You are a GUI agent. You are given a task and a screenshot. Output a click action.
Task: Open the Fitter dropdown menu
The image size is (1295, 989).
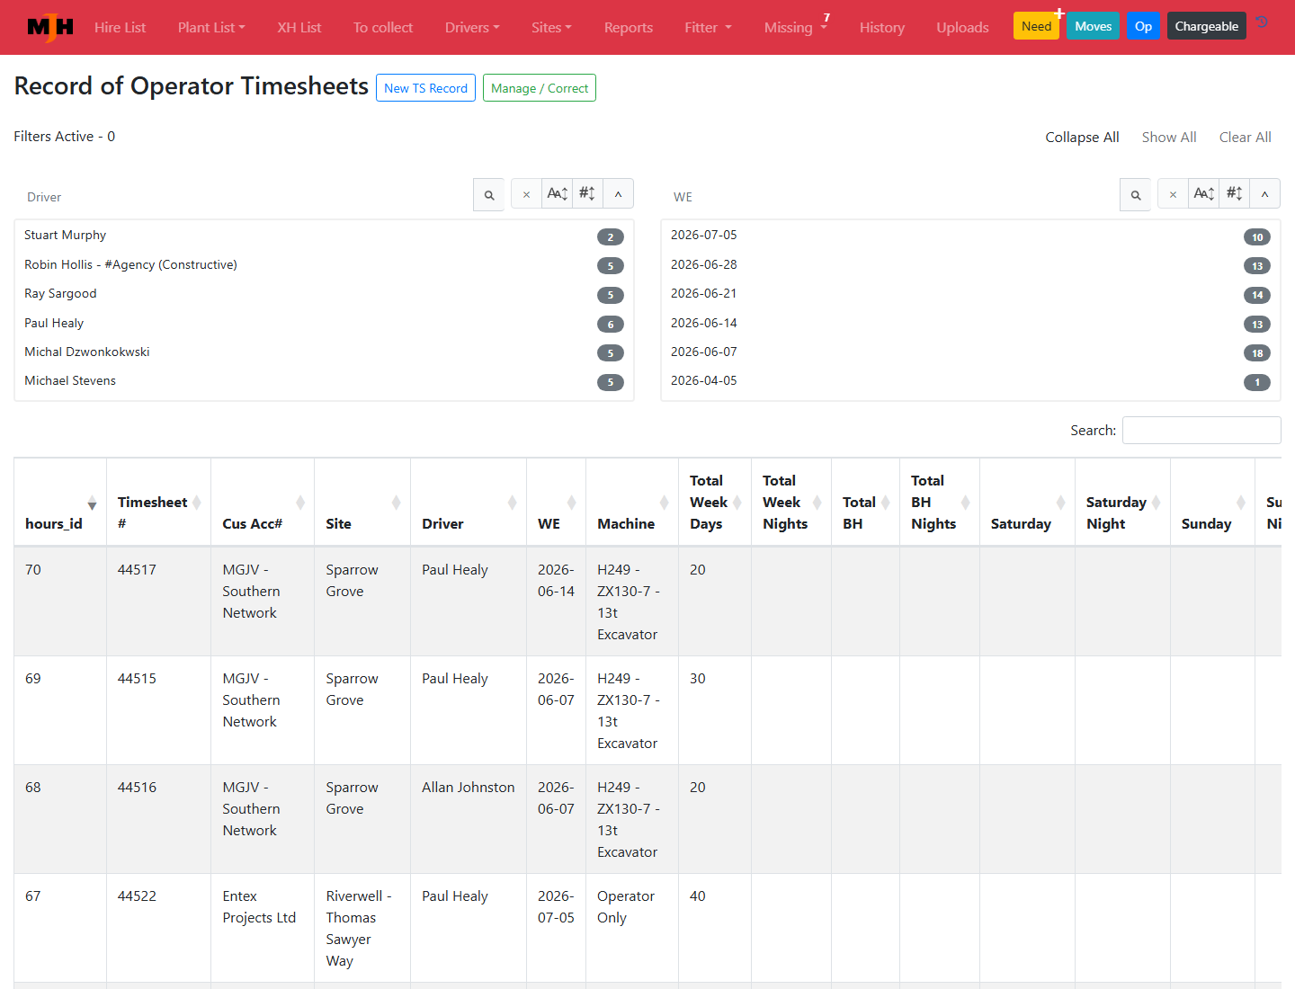click(x=708, y=28)
